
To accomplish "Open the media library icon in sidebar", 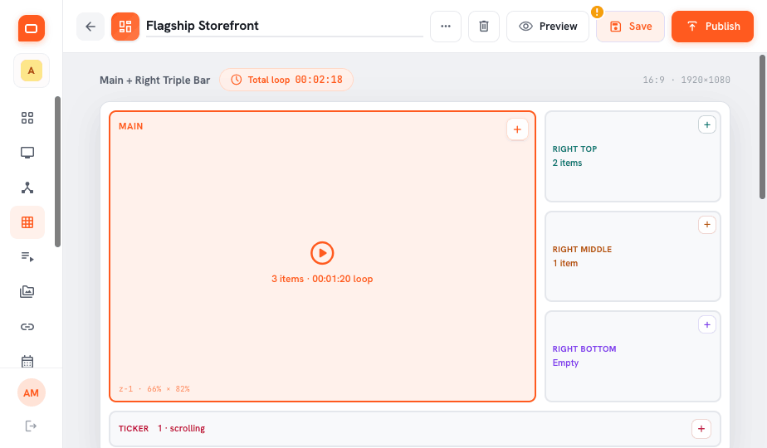I will (27, 292).
